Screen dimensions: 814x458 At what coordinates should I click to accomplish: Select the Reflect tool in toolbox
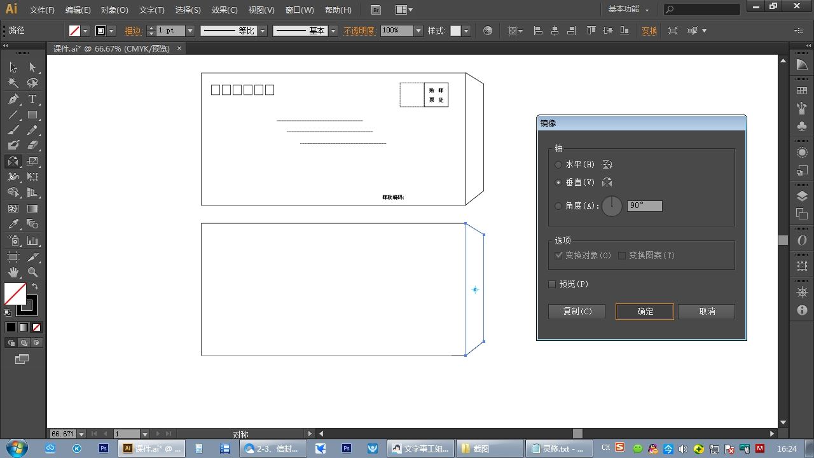coord(13,162)
